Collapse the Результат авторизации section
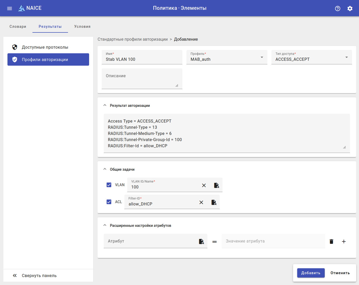Image resolution: width=359 pixels, height=285 pixels. (x=105, y=105)
